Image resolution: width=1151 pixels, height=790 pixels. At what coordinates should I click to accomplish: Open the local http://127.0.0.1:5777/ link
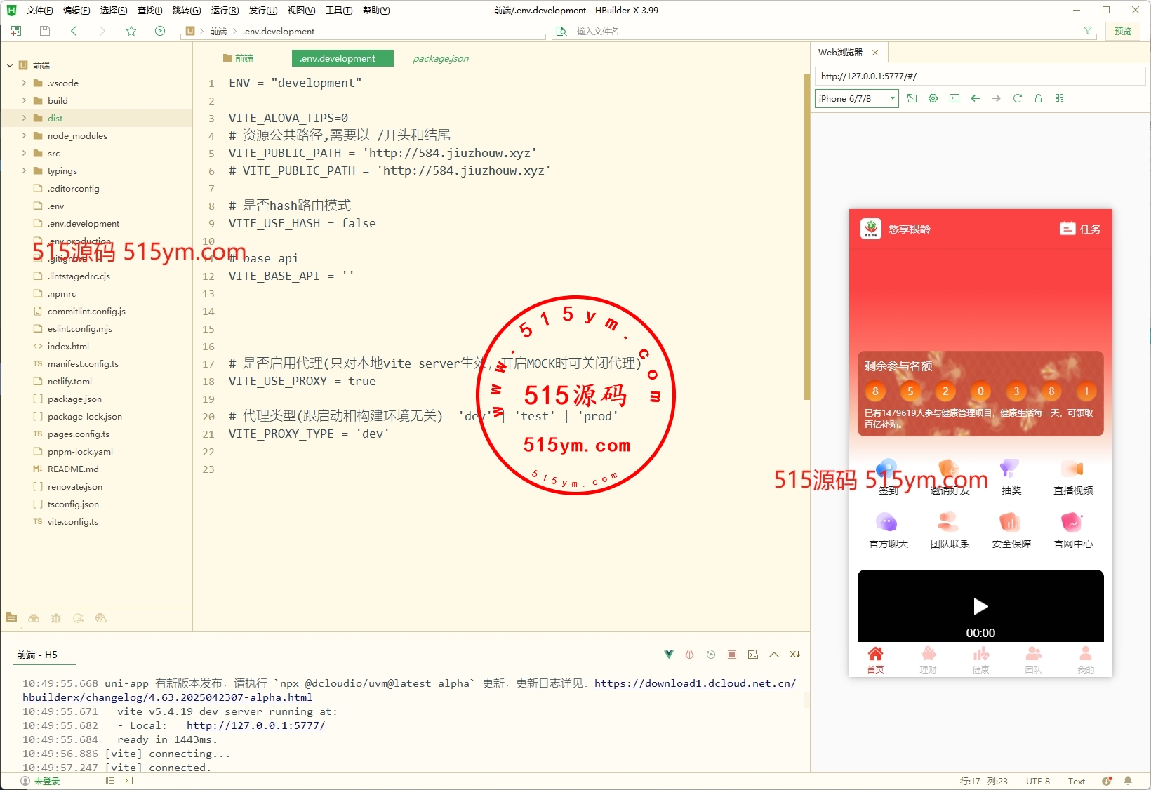tap(255, 725)
